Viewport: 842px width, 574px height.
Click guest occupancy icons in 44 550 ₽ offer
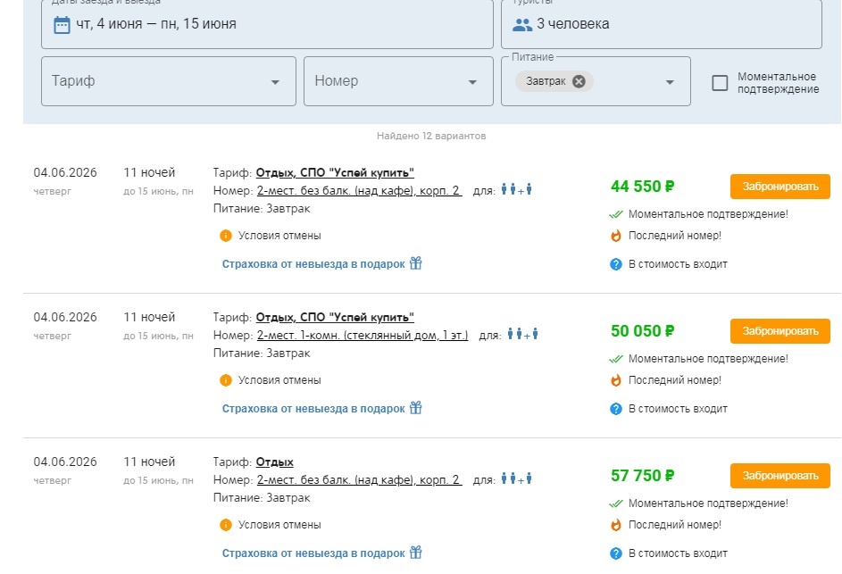517,189
